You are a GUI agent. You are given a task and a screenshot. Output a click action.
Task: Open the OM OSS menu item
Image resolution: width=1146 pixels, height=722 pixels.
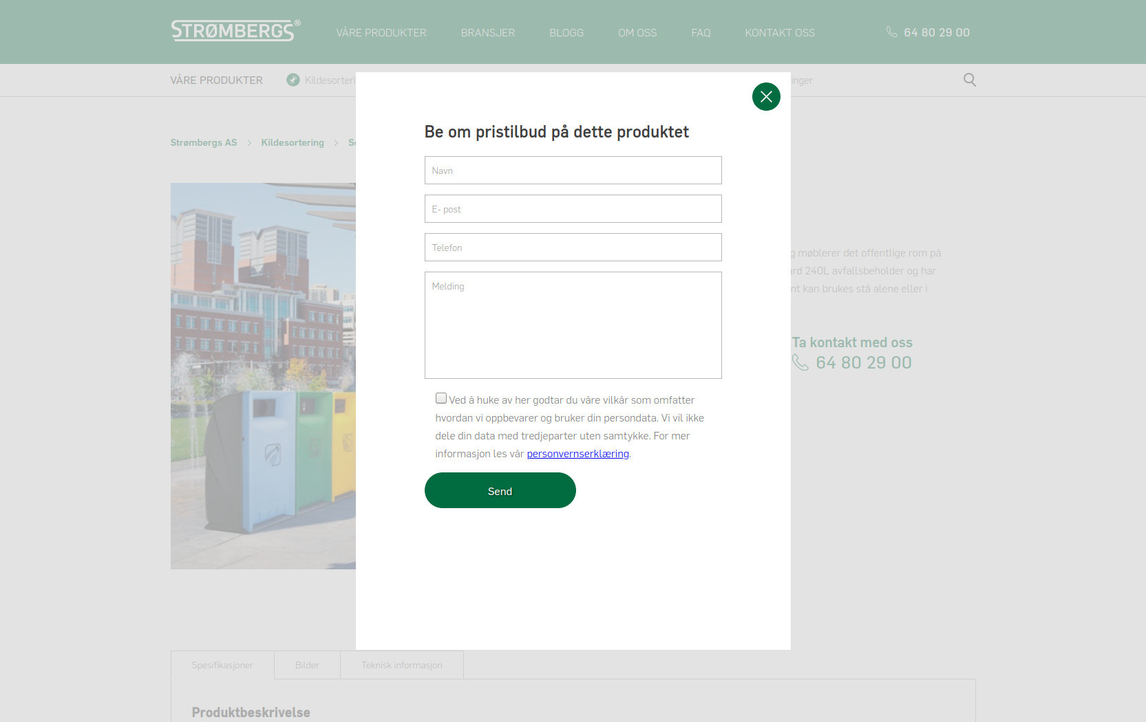(x=637, y=32)
